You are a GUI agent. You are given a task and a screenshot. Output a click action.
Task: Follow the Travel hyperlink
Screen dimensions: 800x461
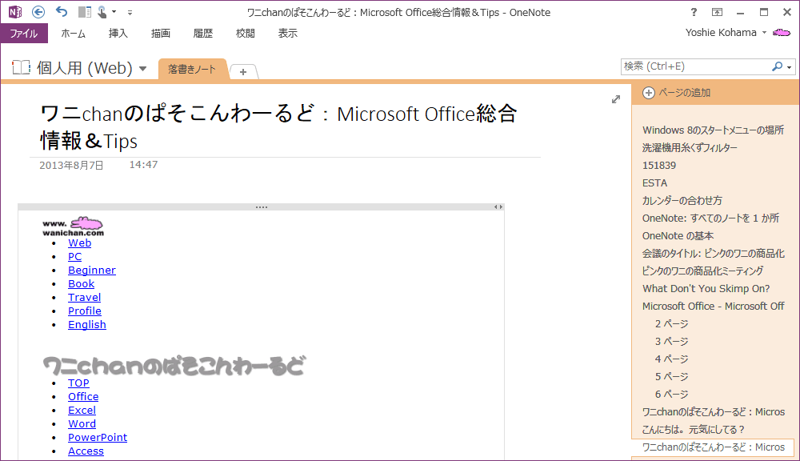pyautogui.click(x=84, y=297)
